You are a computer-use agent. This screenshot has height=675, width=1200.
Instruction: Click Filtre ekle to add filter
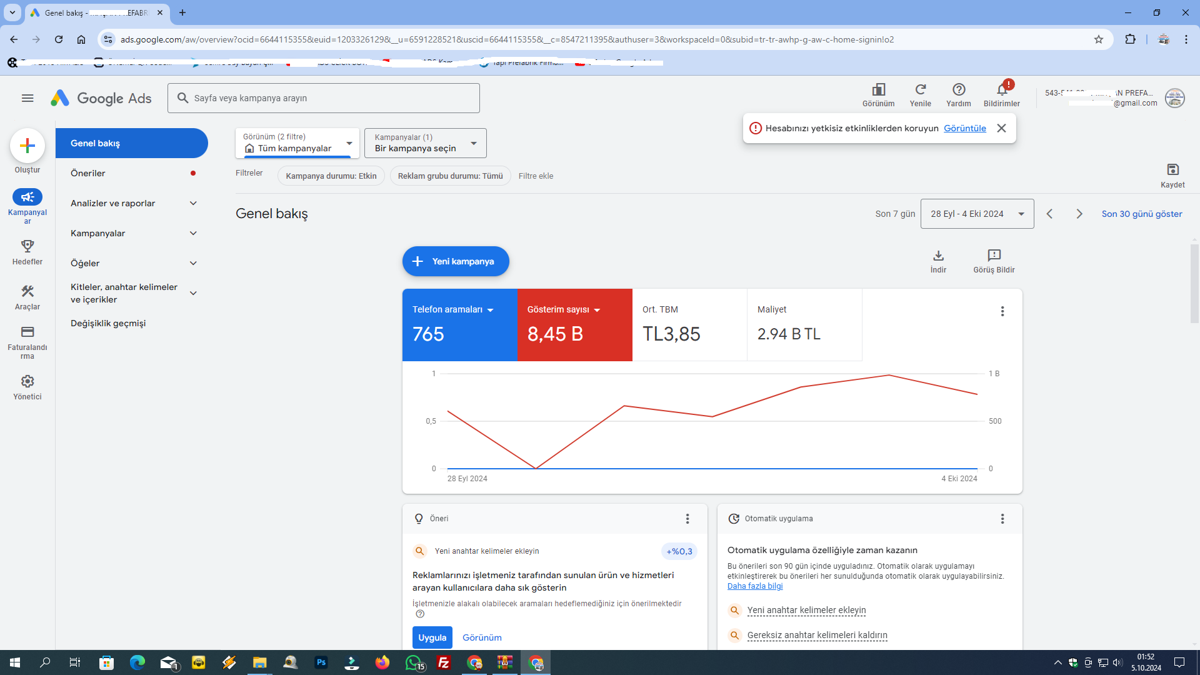536,176
